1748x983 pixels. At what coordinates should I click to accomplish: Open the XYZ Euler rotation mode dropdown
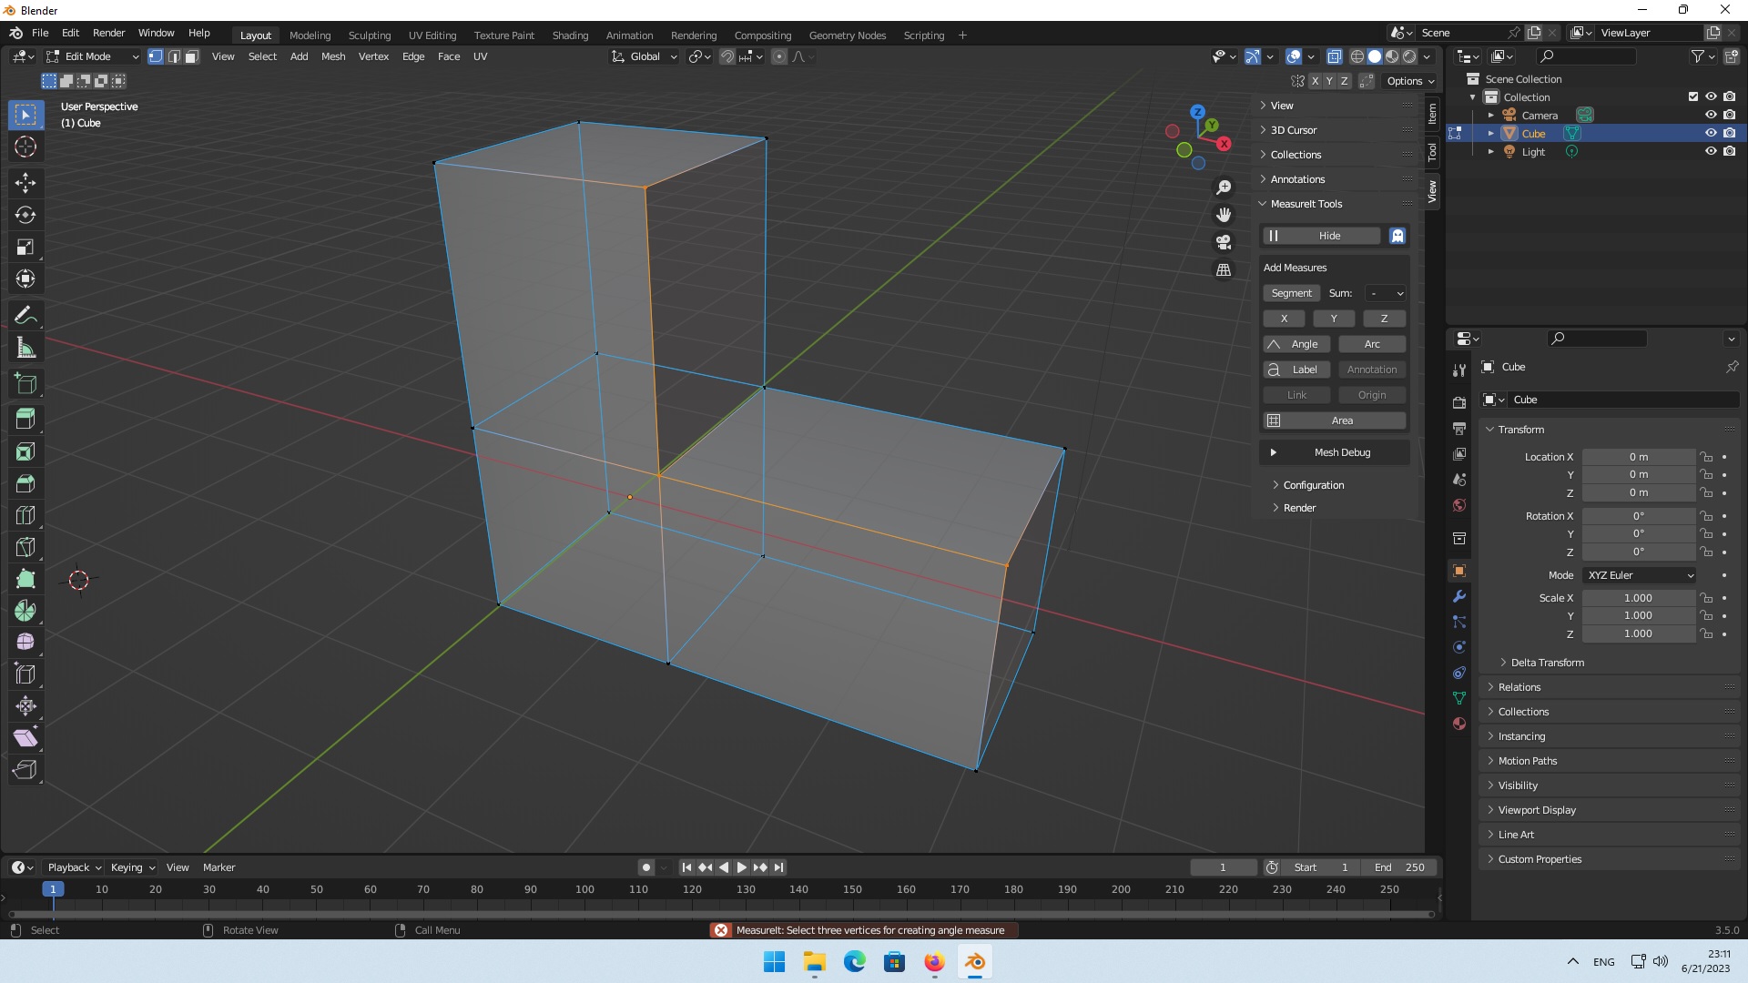tap(1640, 575)
